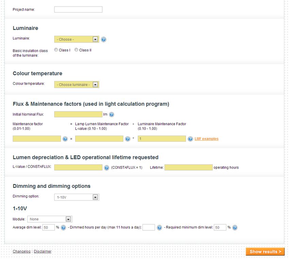
Task: Expand the Module None dropdown
Action: pyautogui.click(x=50, y=219)
